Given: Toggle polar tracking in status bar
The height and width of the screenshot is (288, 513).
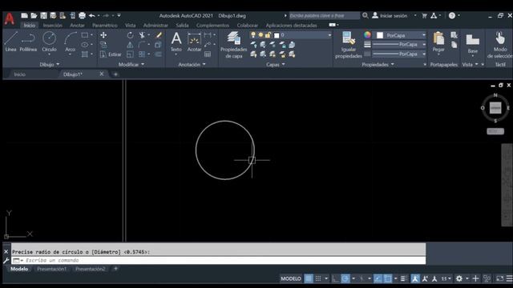Looking at the screenshot, I should (345, 278).
